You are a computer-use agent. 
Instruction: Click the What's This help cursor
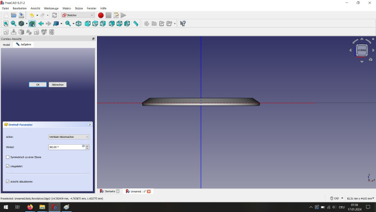click(183, 24)
